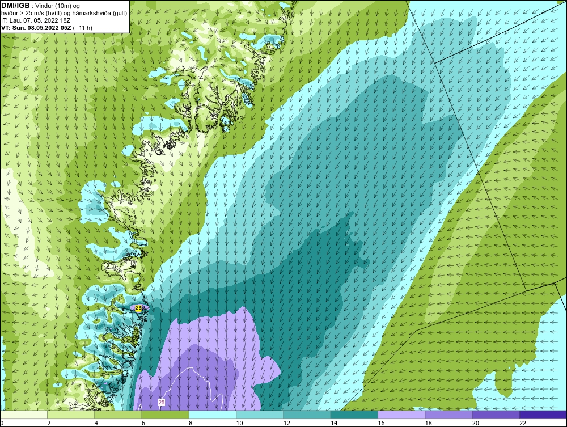The width and height of the screenshot is (567, 427).
Task: Select the 'Vindur (10m) og' header text
Action: 58,6
